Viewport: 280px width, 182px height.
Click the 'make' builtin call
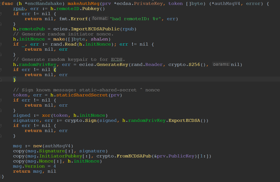[59, 39]
